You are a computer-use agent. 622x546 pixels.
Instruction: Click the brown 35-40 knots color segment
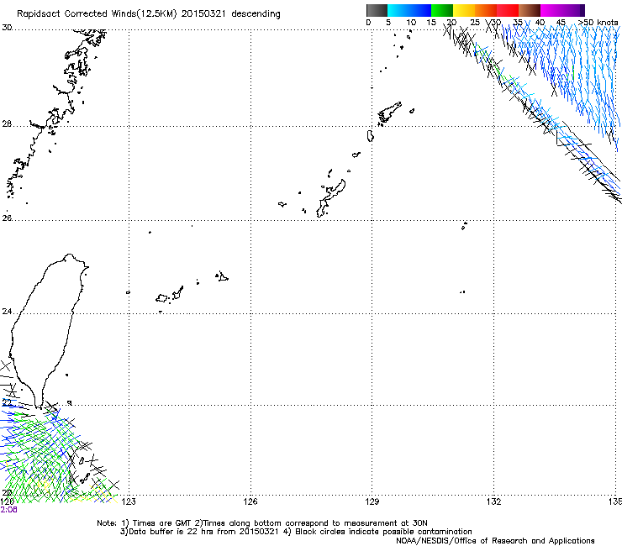[x=530, y=10]
